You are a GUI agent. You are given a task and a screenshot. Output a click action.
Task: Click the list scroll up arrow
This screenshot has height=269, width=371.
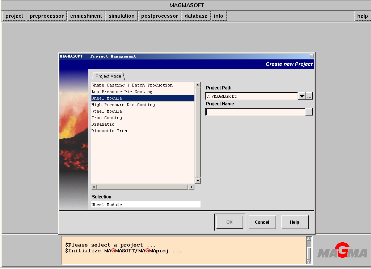click(x=198, y=85)
